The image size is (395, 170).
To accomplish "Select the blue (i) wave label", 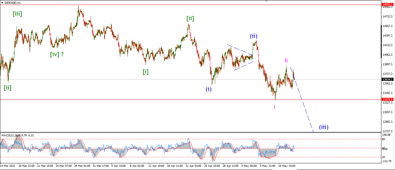I will 209,89.
